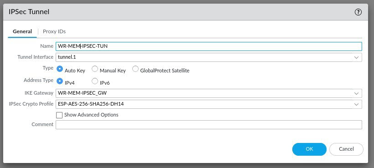The height and width of the screenshot is (168, 374).
Task: Switch to the Proxy IDs tab
Action: (54, 31)
